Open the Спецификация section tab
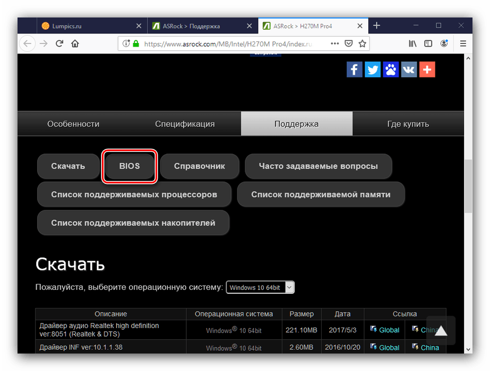 pos(185,124)
